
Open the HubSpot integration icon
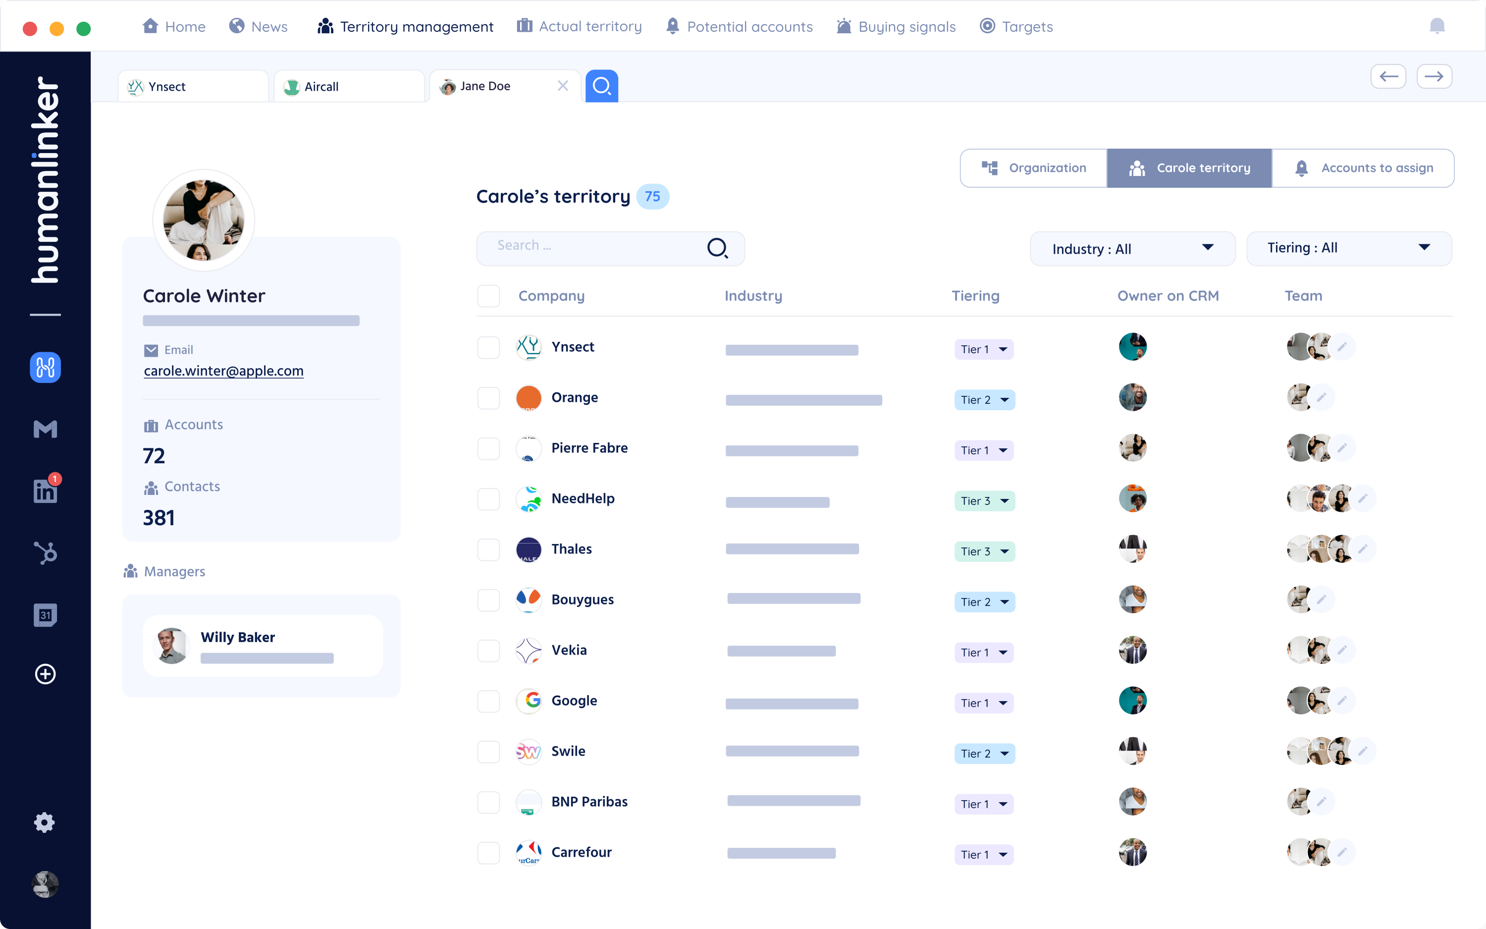click(45, 552)
